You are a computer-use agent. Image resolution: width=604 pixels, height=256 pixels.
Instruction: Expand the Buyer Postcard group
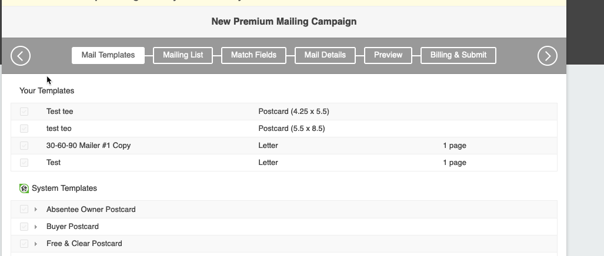[x=36, y=227]
